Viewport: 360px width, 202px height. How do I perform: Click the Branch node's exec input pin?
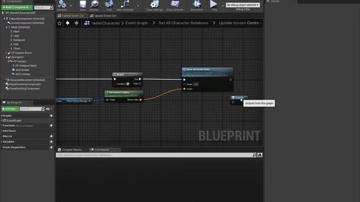(x=115, y=79)
